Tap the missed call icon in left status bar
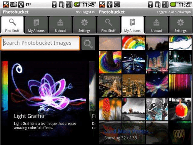Screen dimensions: 193x145 [6, 4]
